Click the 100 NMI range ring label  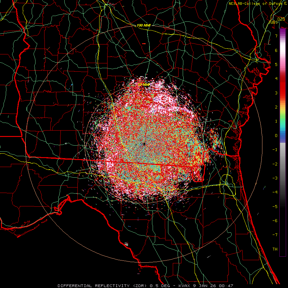pos(144,25)
